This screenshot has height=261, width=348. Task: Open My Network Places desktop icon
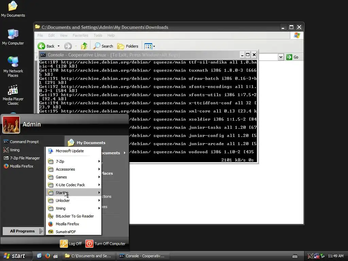13,67
